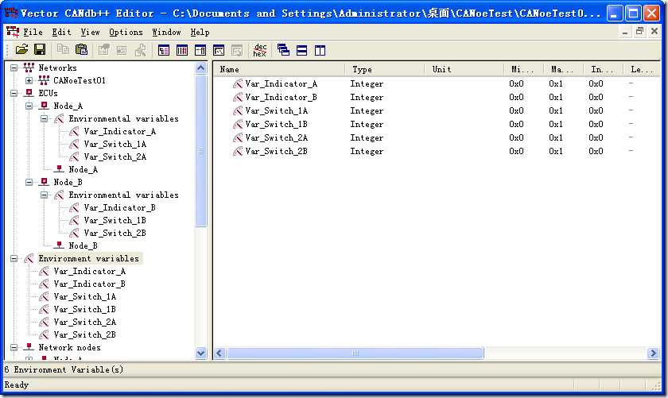Cascade windows using toolbar icon
The image size is (668, 398).
tap(283, 50)
